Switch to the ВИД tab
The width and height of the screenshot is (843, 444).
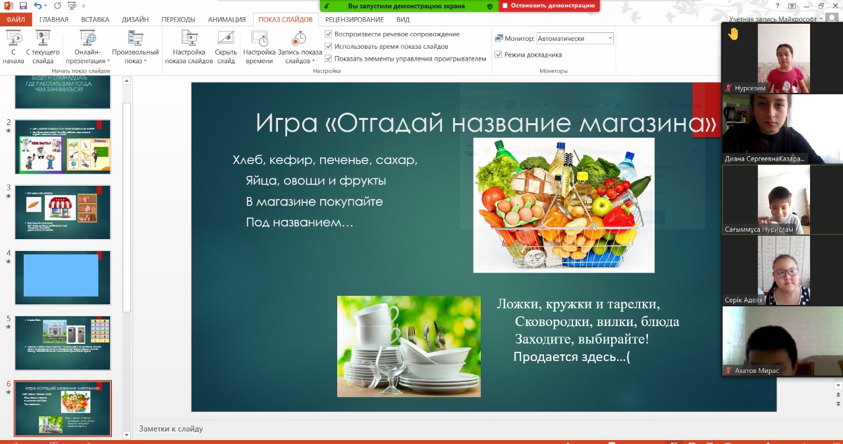[403, 20]
